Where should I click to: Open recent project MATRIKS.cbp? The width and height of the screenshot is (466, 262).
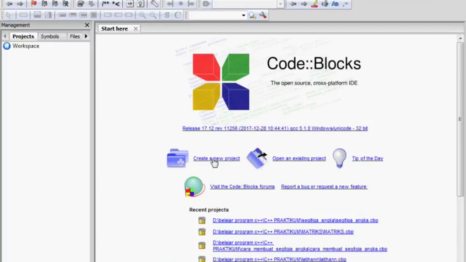click(283, 232)
